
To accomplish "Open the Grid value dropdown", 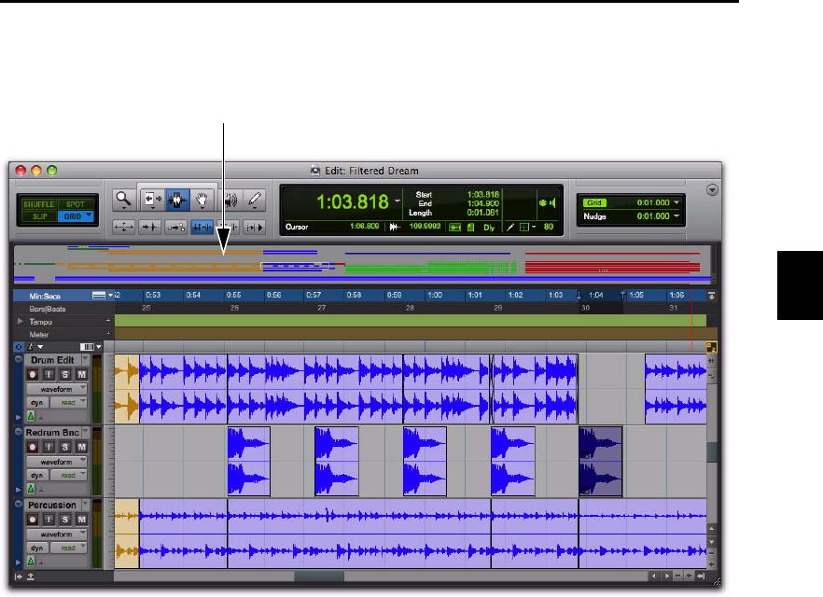I will click(675, 201).
